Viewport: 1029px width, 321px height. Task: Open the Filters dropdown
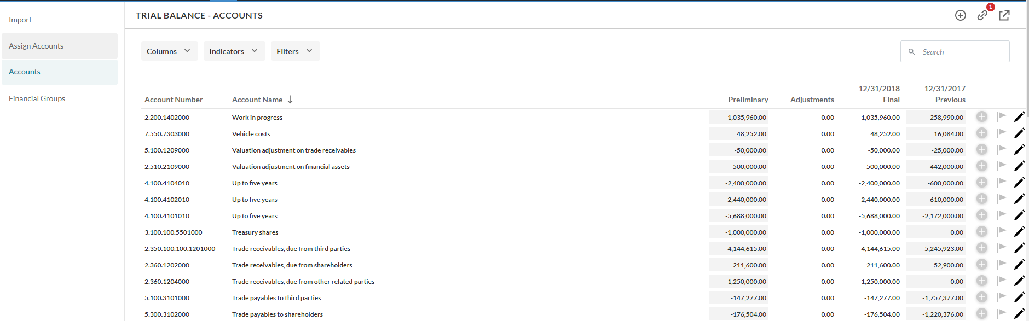(x=295, y=51)
